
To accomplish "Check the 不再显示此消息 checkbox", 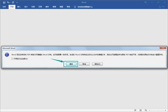I will 12,59.
